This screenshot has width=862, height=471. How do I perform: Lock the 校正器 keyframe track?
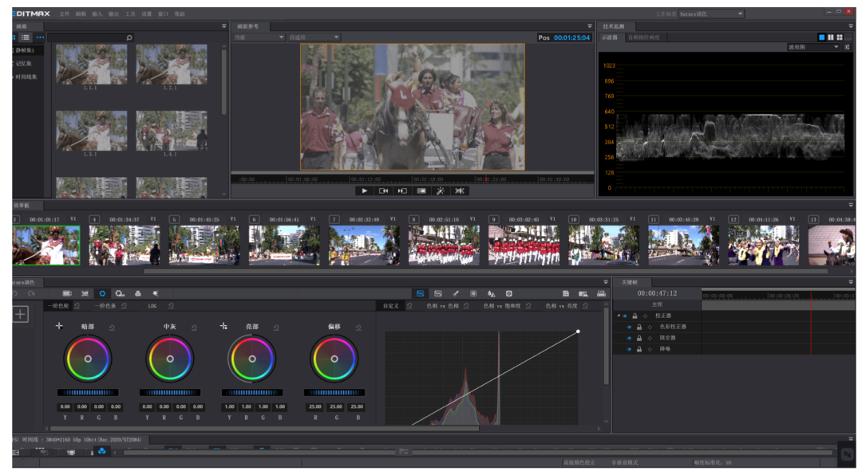tap(635, 316)
